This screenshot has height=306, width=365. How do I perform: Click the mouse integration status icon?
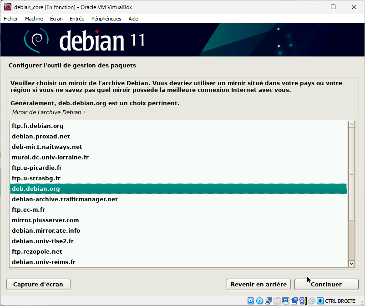tap(311, 301)
